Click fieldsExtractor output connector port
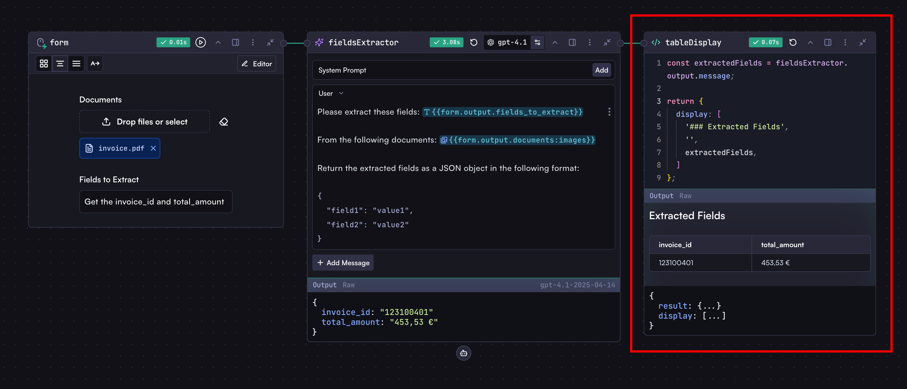This screenshot has width=907, height=389. 621,43
